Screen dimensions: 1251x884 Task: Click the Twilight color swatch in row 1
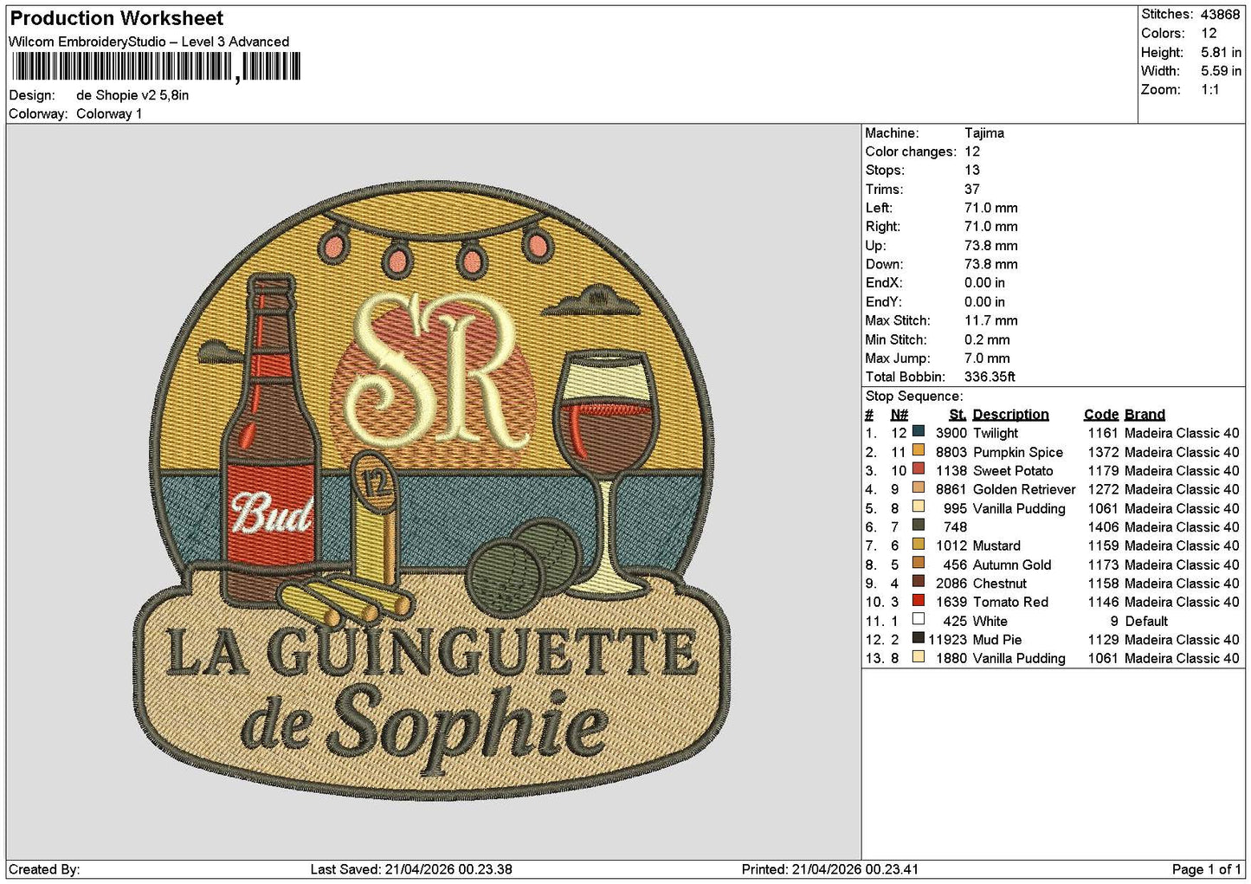point(919,431)
